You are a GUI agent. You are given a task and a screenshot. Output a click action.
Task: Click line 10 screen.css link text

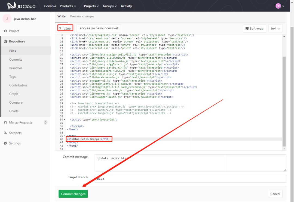point(129,42)
